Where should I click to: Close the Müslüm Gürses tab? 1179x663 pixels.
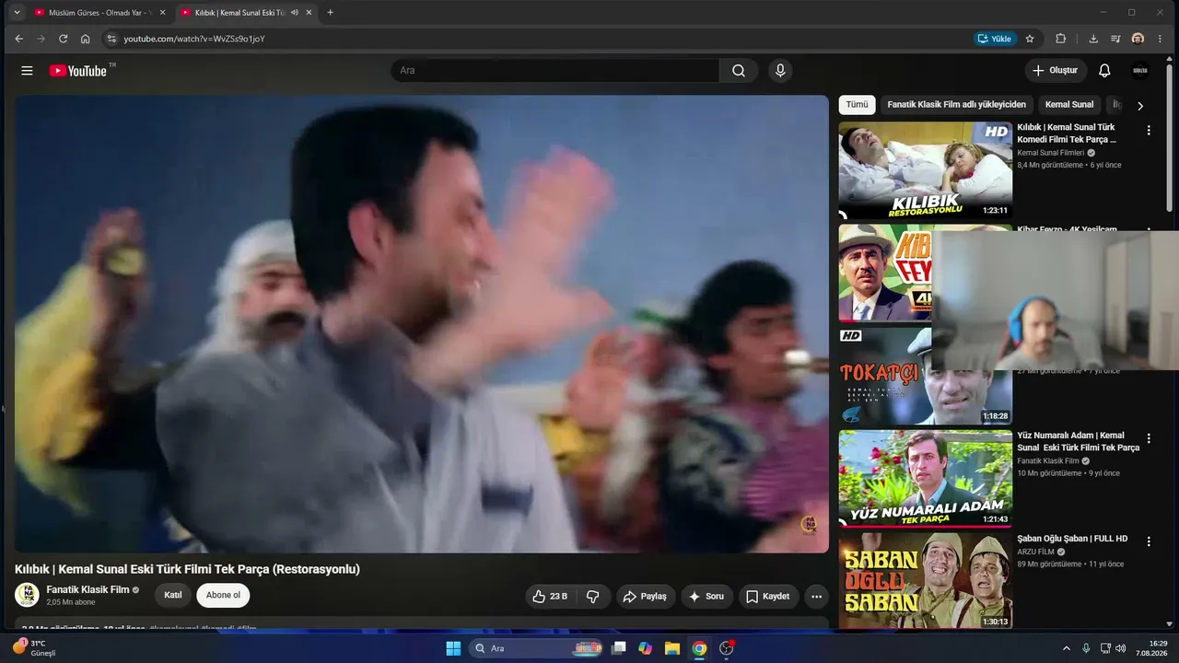tap(163, 13)
